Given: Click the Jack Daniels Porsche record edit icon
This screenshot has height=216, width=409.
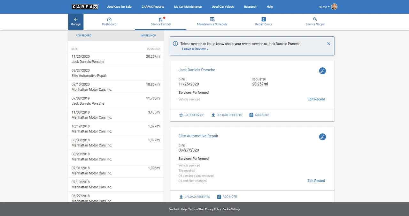Looking at the screenshot, I should click(322, 71).
